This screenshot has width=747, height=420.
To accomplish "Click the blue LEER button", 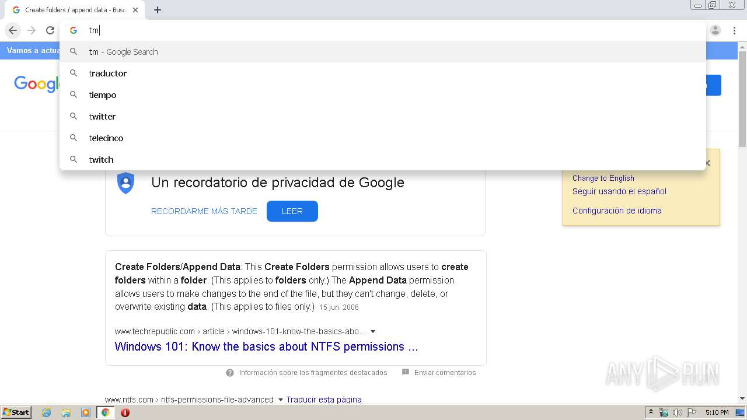I will coord(292,211).
